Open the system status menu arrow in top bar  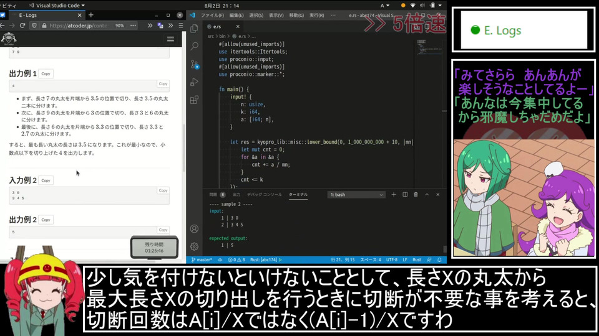point(440,6)
